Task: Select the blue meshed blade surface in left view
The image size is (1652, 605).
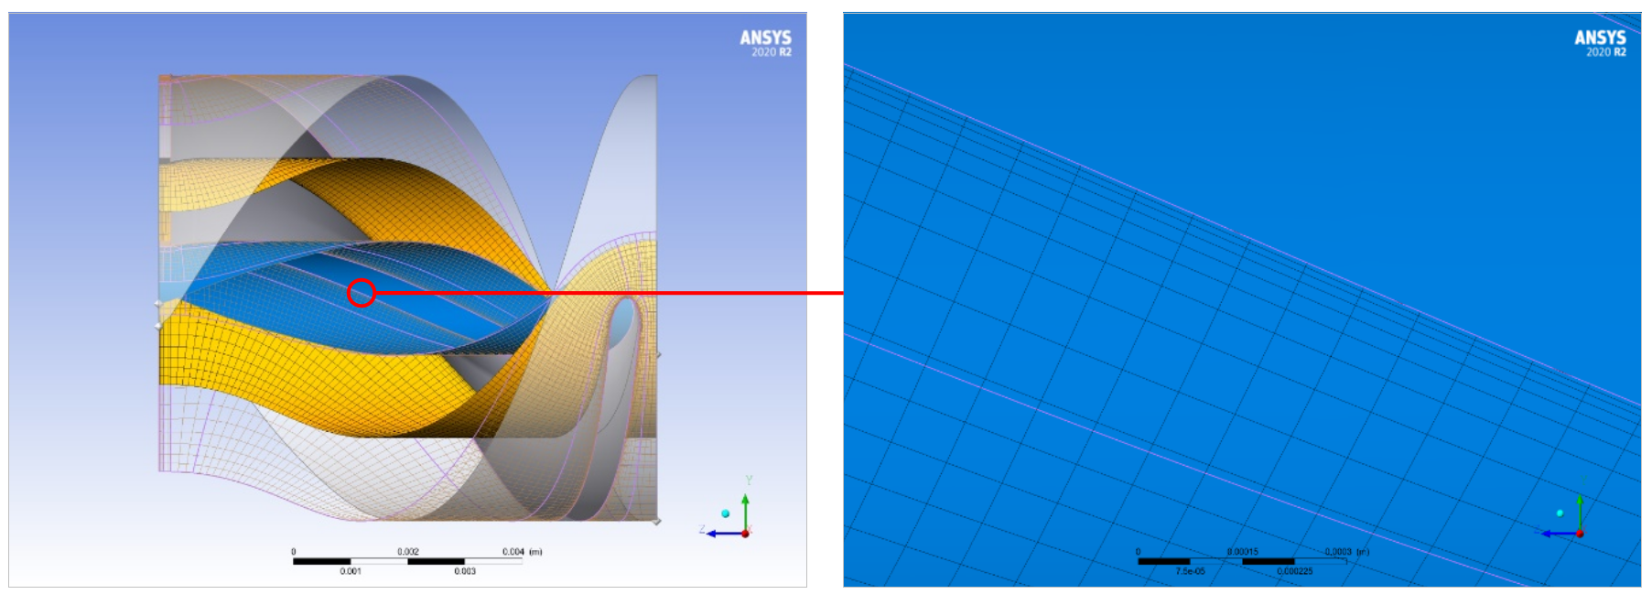Action: click(421, 311)
